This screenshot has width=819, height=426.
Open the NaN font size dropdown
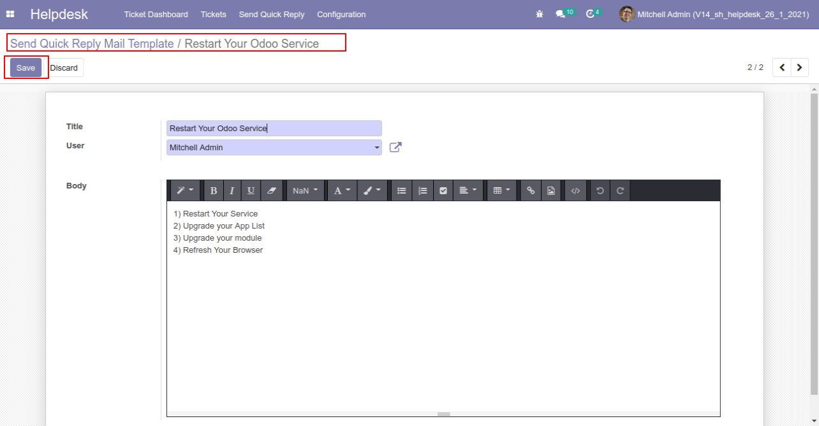click(305, 190)
